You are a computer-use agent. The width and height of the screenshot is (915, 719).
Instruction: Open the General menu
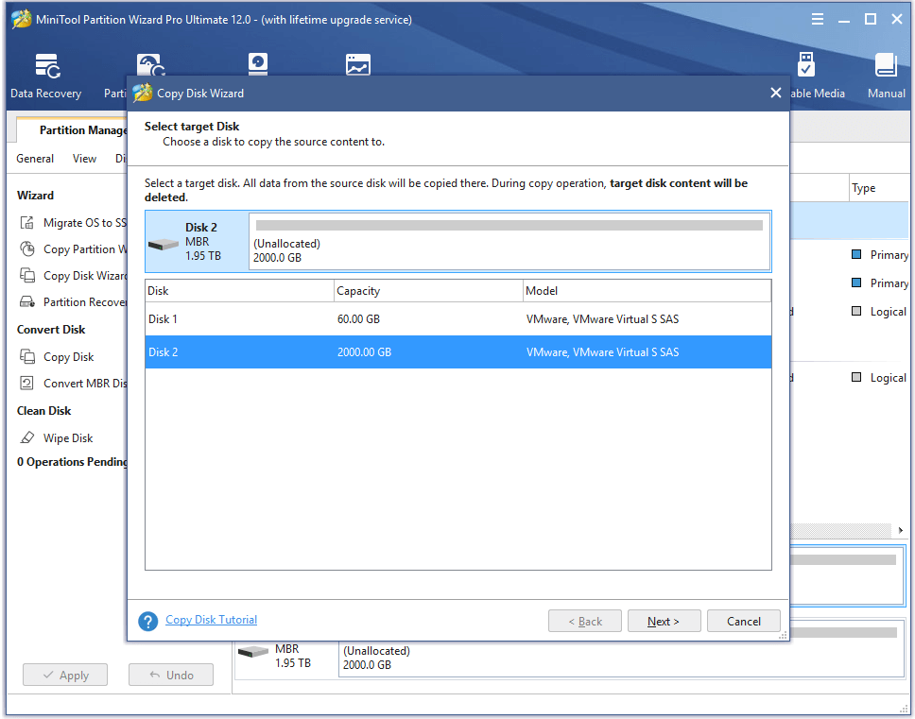[35, 159]
